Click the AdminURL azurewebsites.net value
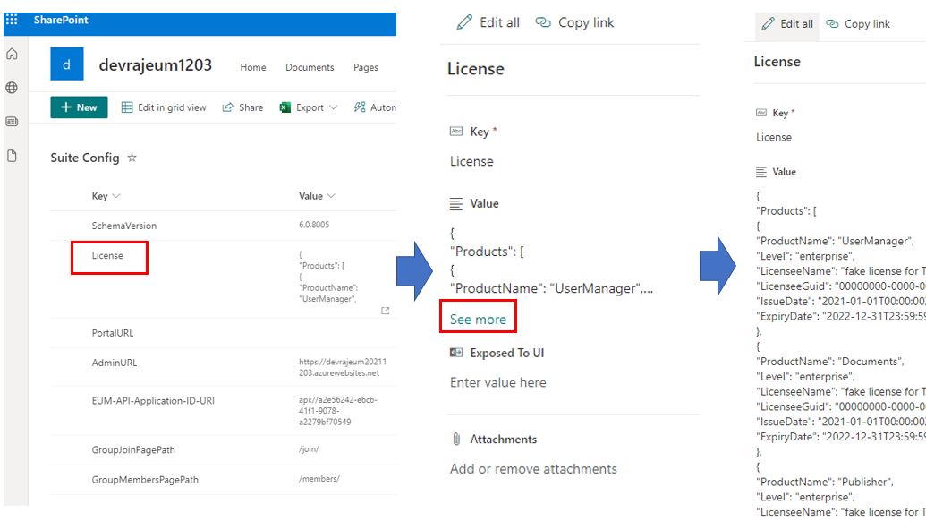The image size is (926, 521). point(343,367)
